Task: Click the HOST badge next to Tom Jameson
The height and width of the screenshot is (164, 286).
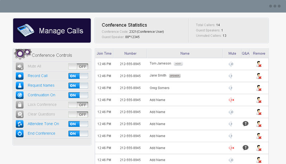Action: [178, 64]
